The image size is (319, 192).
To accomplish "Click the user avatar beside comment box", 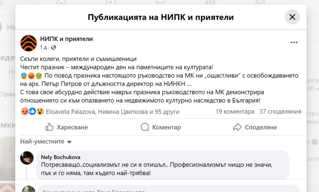I will (28, 190).
